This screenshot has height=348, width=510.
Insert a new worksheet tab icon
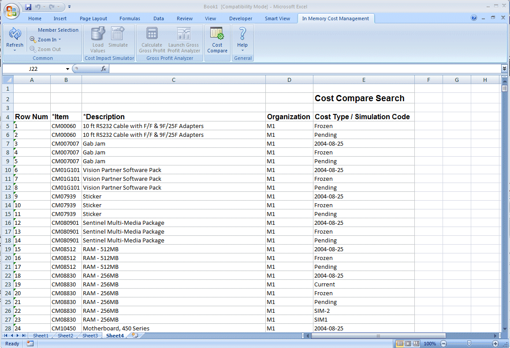(135, 336)
